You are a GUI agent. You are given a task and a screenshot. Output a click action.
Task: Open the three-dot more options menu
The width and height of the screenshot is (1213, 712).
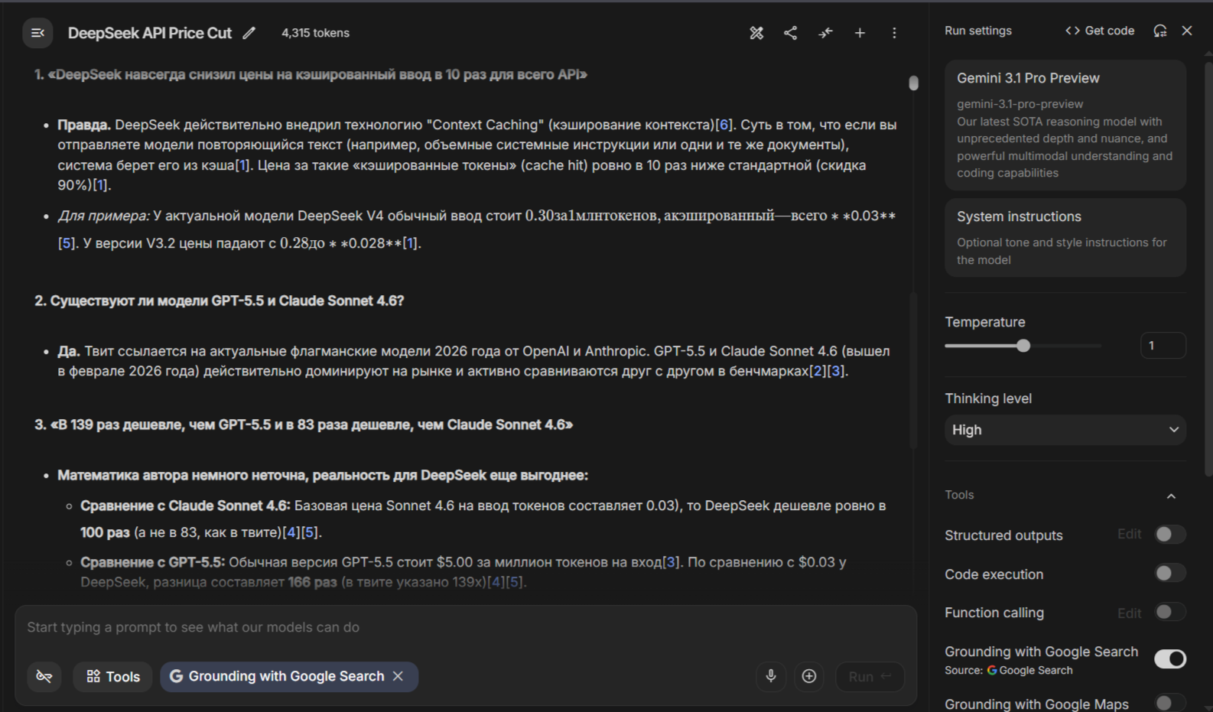pos(894,33)
